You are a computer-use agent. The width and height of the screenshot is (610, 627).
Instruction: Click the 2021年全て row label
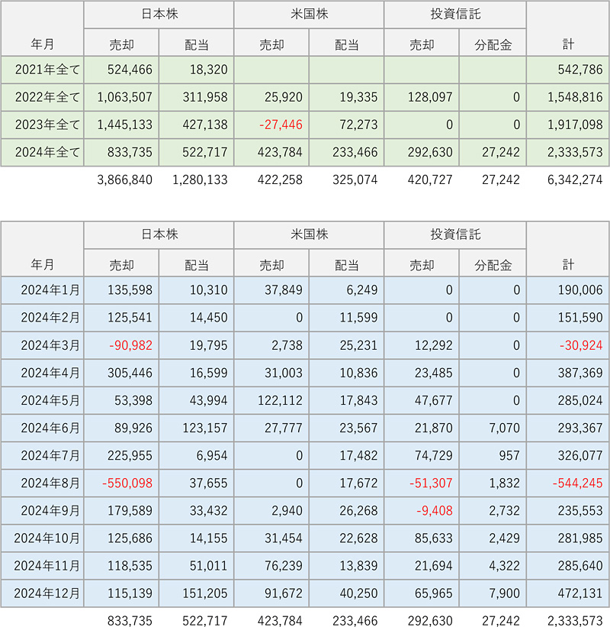(x=47, y=69)
